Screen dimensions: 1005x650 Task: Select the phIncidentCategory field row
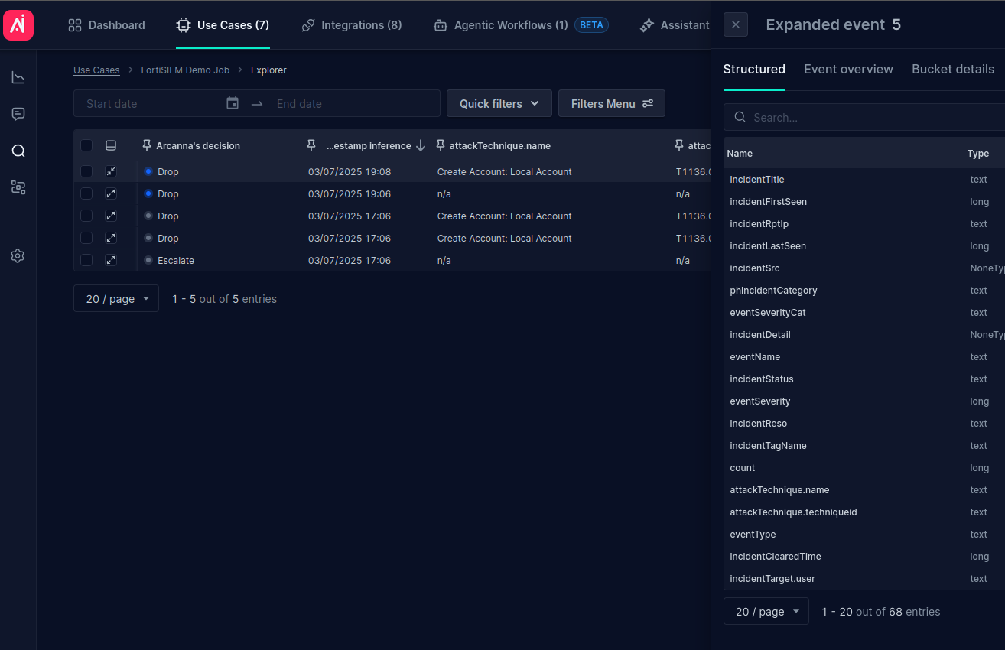[864, 290]
